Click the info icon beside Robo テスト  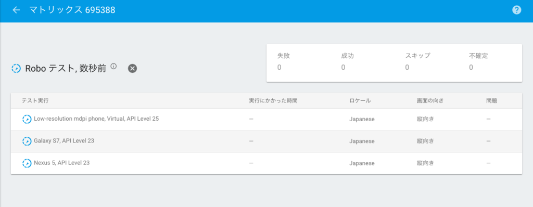coord(113,66)
